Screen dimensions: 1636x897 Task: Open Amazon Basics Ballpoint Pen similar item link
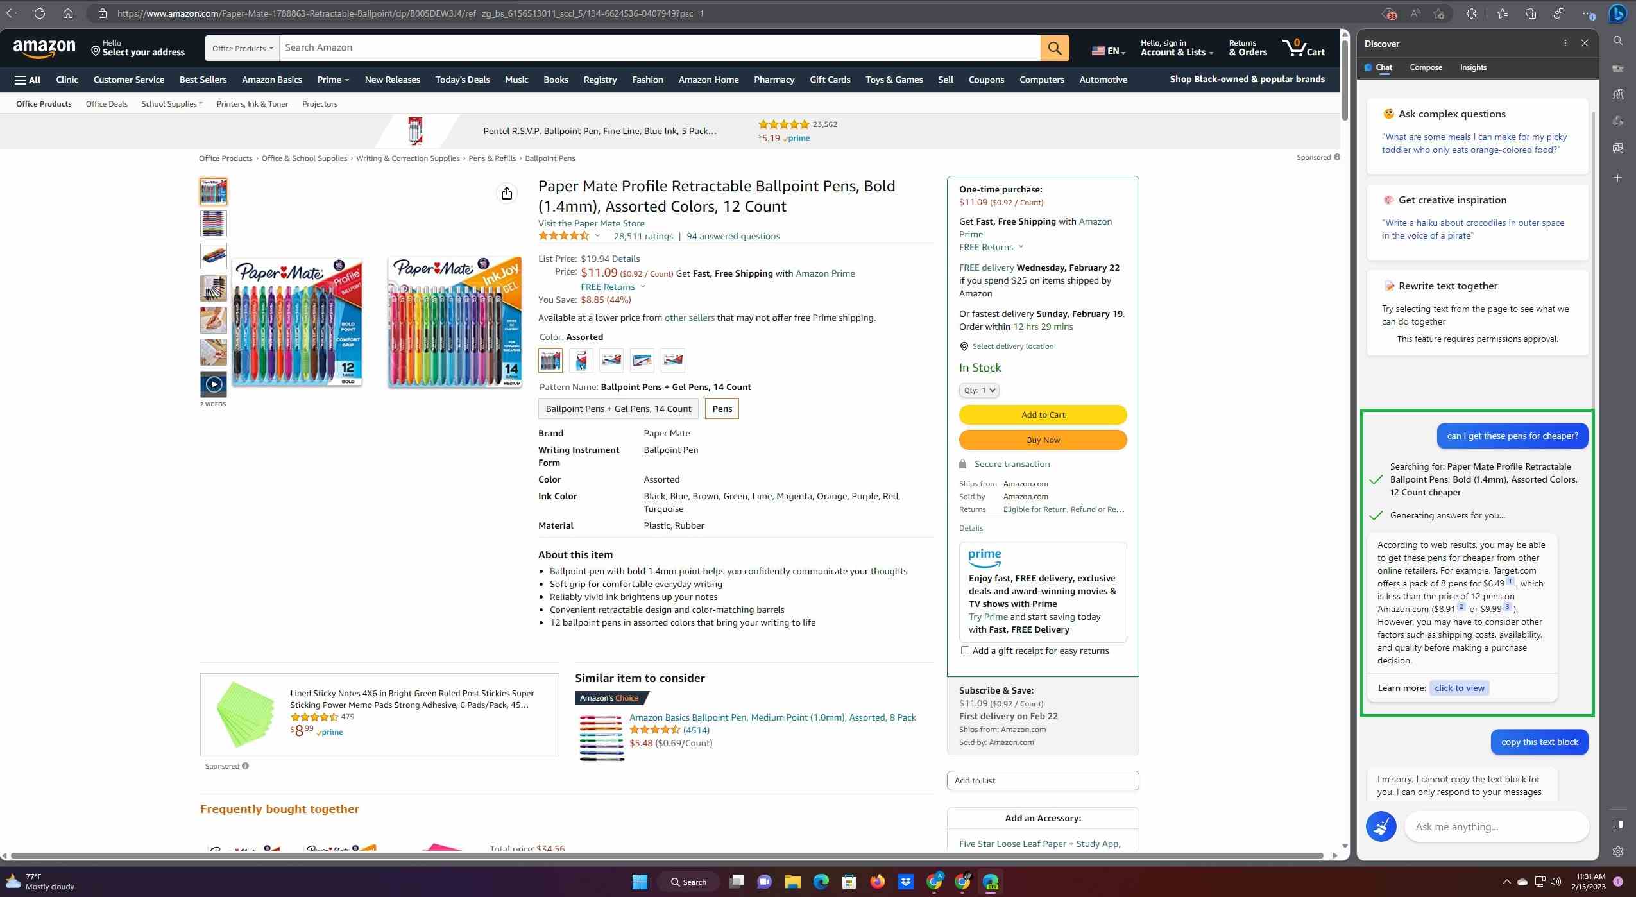click(x=772, y=717)
